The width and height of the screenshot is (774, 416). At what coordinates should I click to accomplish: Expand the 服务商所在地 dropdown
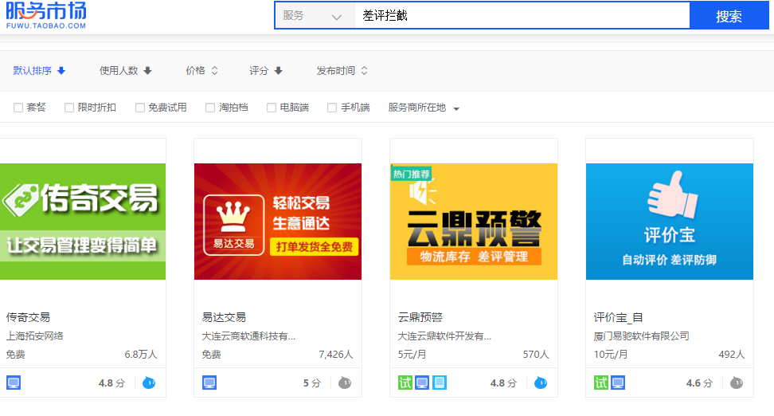[424, 108]
